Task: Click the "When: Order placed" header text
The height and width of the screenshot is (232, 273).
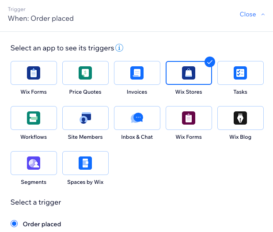Action: 41,19
